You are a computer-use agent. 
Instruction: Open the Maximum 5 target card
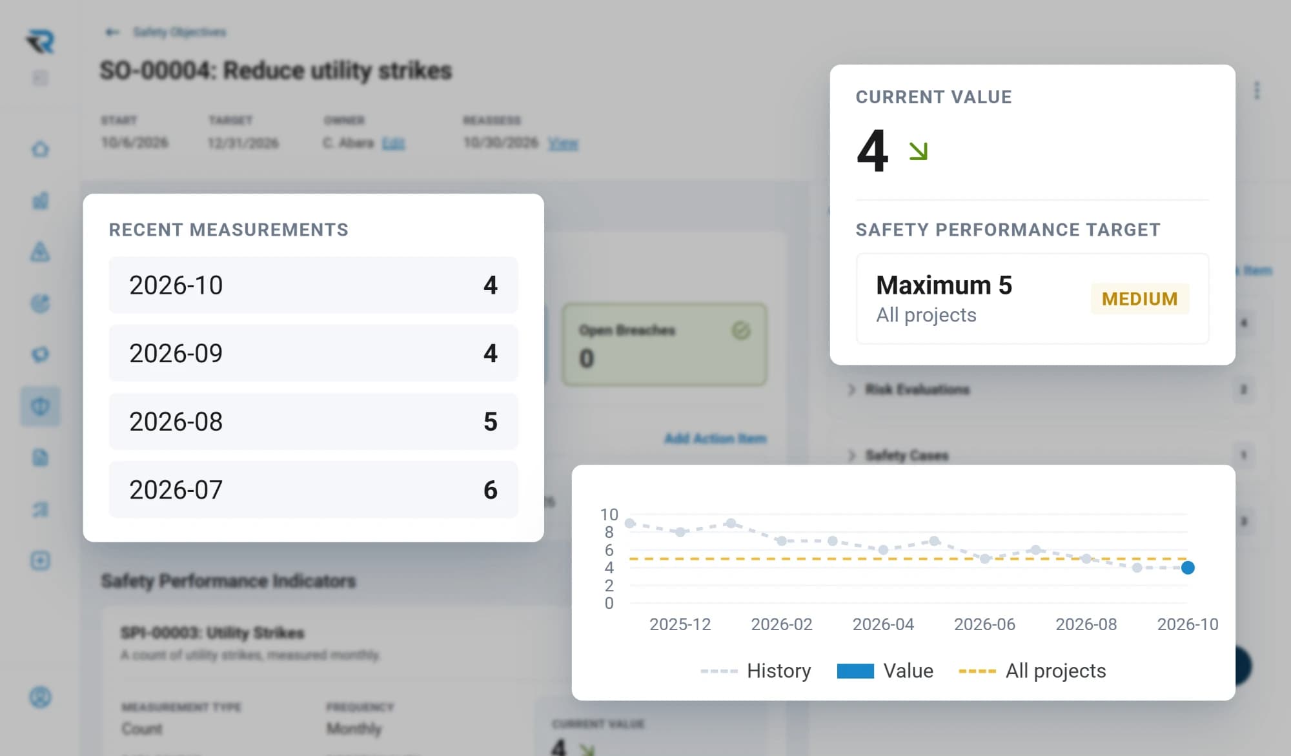pyautogui.click(x=1032, y=298)
